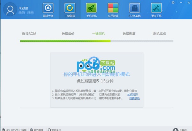
Task: Select the 数据备份 step label
Action: [68, 34]
